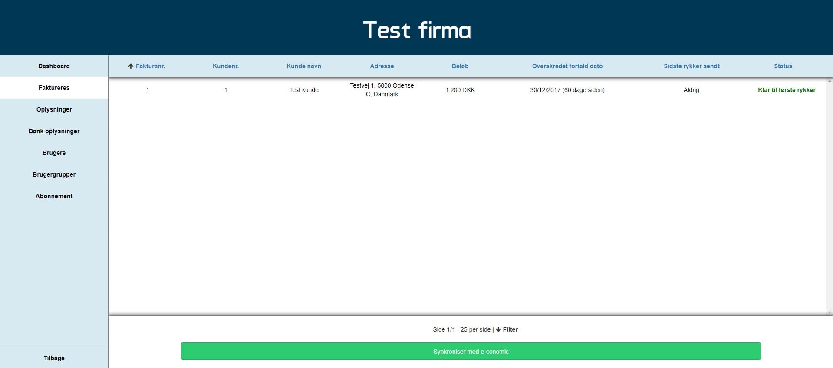Click the sort arrow beside Fakturanr.

pos(130,66)
